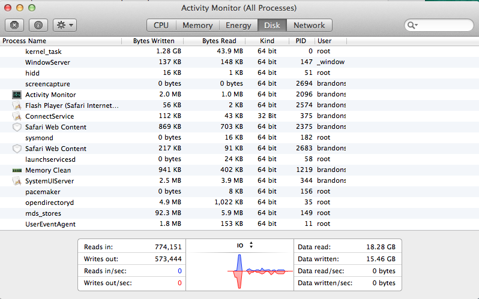This screenshot has height=299, width=479.
Task: Select the pacemaker process row
Action: [x=239, y=192]
